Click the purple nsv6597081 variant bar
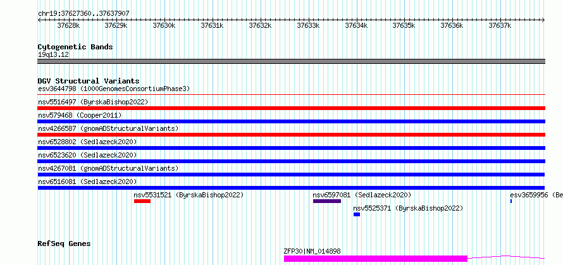563x265 pixels. pos(327,201)
